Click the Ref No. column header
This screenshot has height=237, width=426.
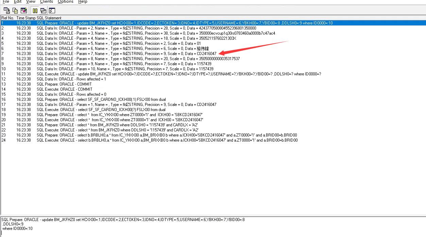[8, 18]
